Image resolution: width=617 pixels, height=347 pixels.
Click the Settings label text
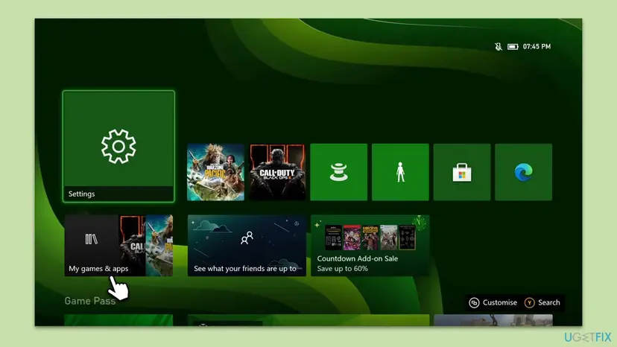(x=81, y=194)
